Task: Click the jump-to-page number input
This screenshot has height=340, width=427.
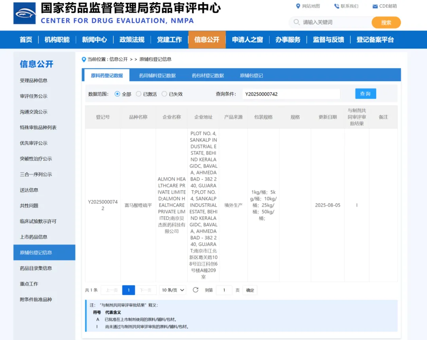Action: tap(224, 290)
